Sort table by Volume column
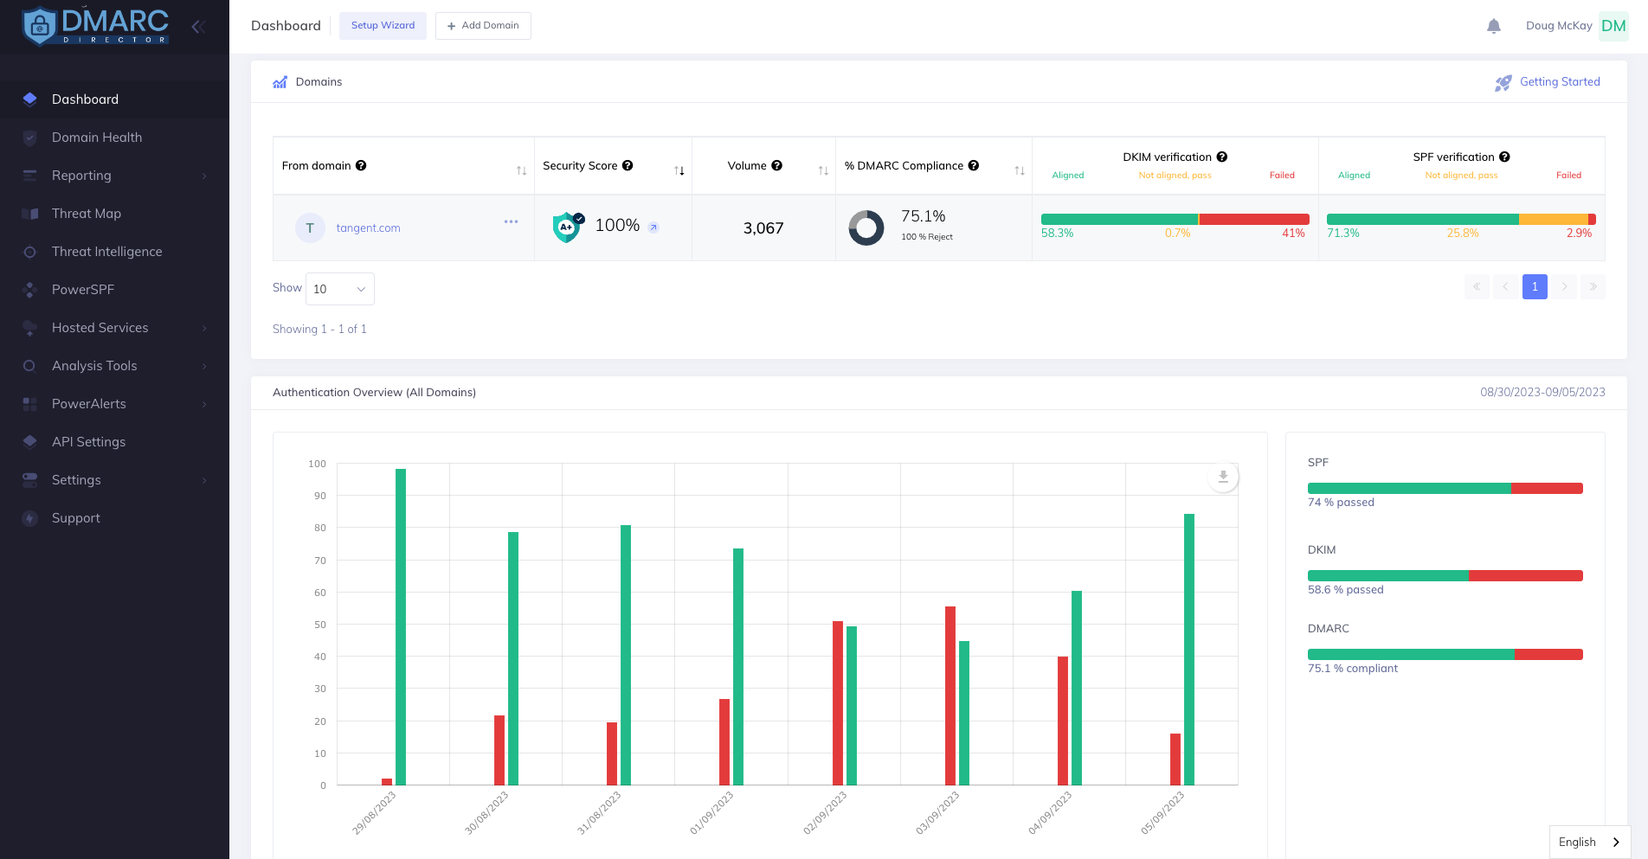The image size is (1648, 859). pyautogui.click(x=823, y=170)
